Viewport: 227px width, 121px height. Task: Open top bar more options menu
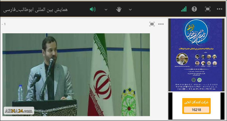pos(219,9)
